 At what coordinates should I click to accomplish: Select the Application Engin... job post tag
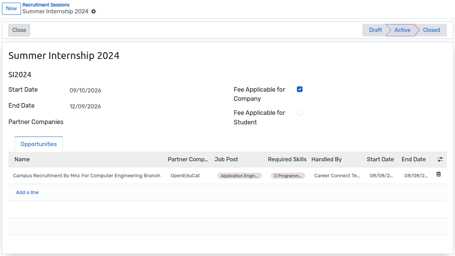tap(239, 176)
